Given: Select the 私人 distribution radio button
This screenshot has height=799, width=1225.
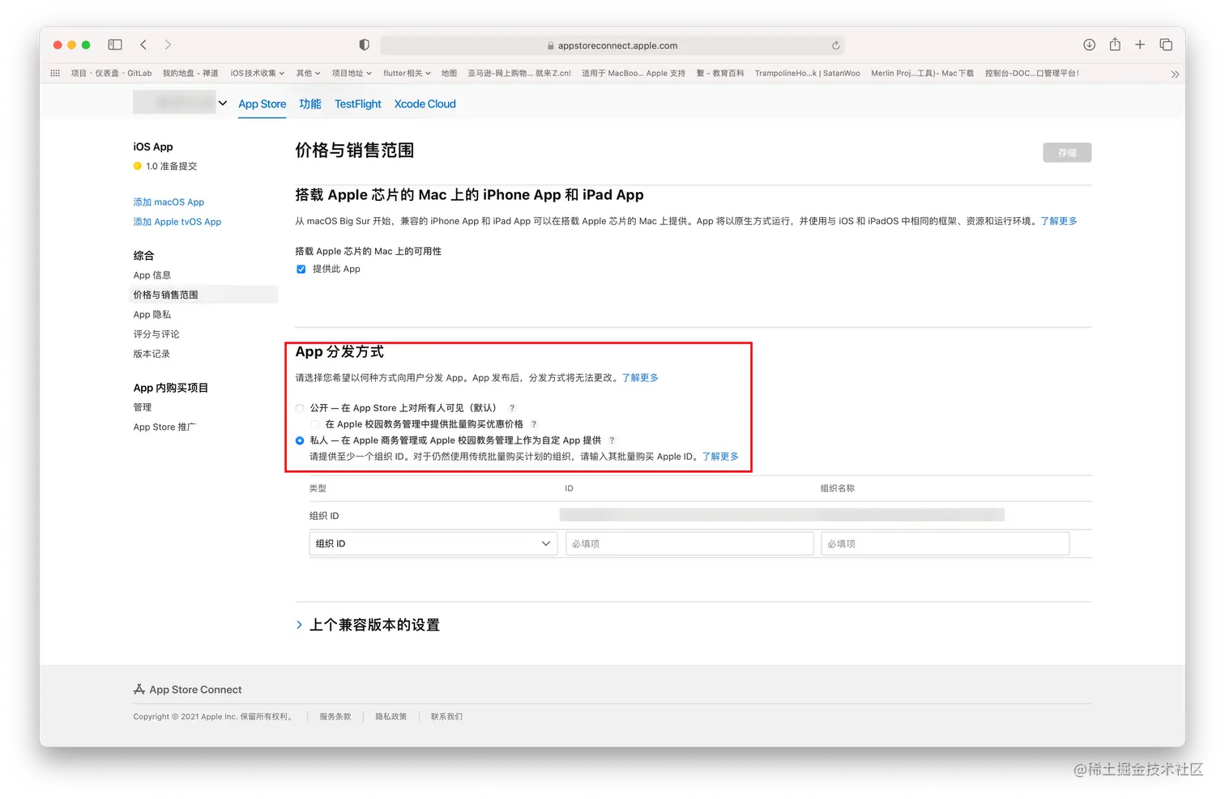Looking at the screenshot, I should click(300, 440).
